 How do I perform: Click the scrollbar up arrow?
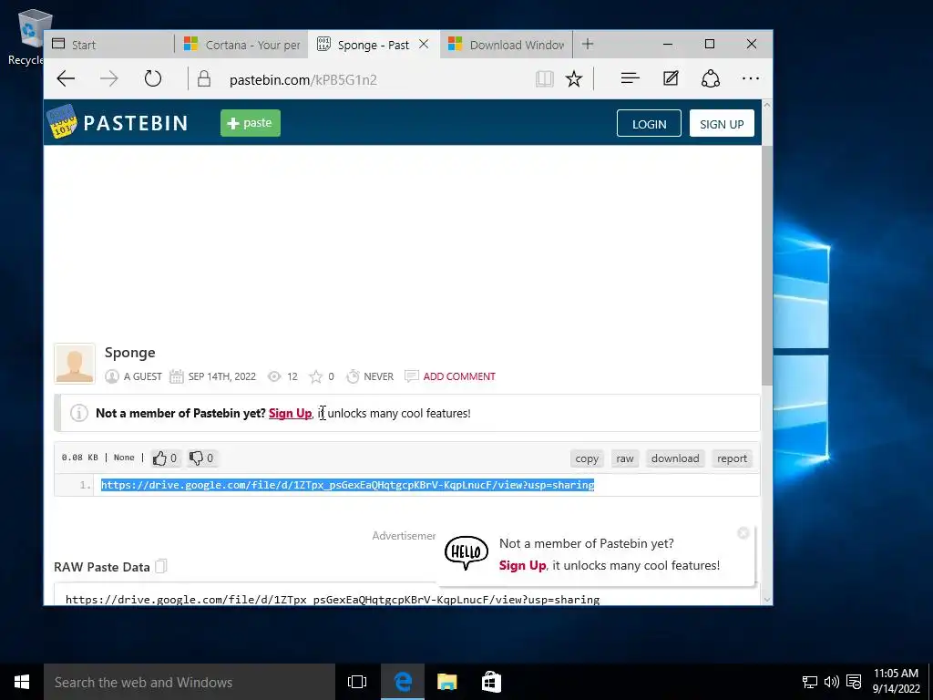tap(767, 105)
